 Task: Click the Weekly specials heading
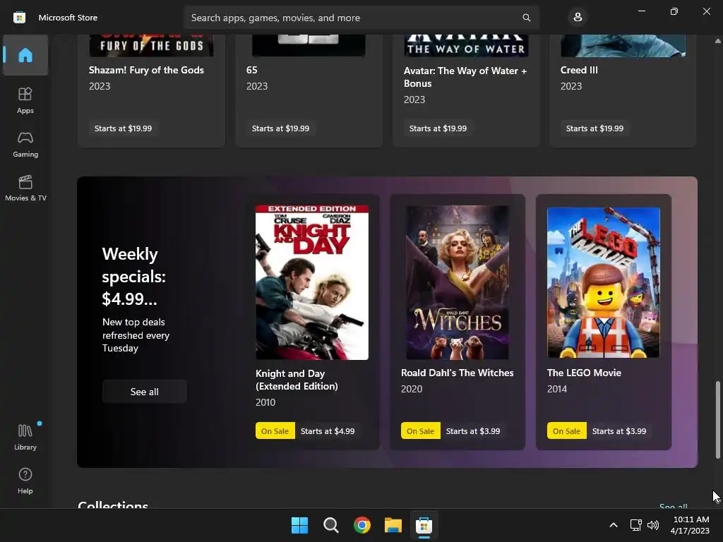[x=133, y=276]
